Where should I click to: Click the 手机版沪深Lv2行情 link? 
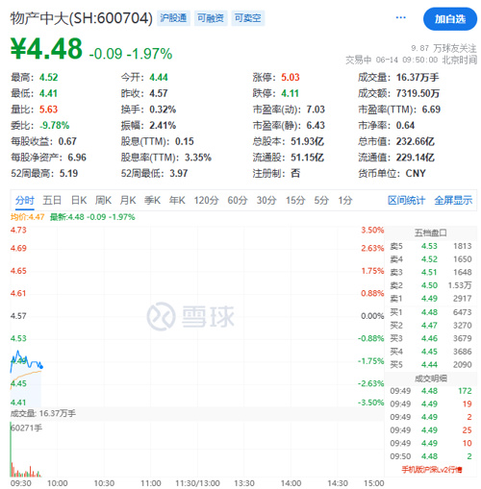click(432, 470)
